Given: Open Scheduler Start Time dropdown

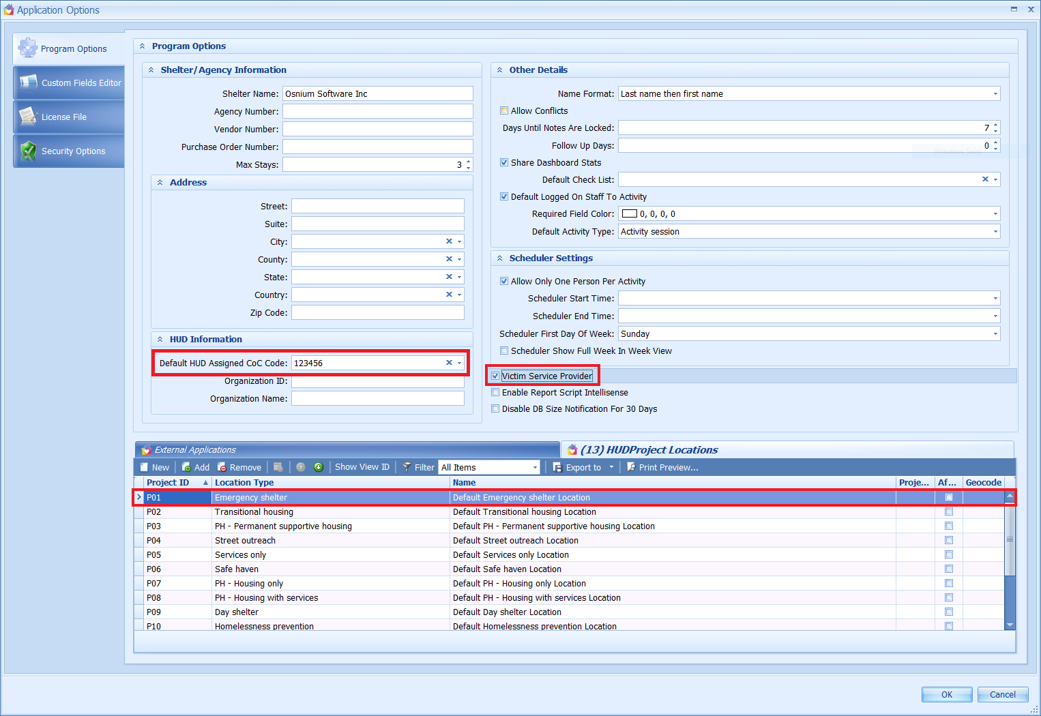Looking at the screenshot, I should (995, 298).
